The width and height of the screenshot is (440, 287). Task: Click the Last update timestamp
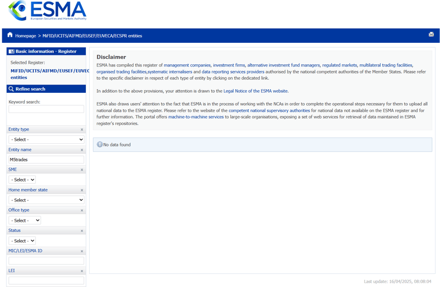point(398,282)
